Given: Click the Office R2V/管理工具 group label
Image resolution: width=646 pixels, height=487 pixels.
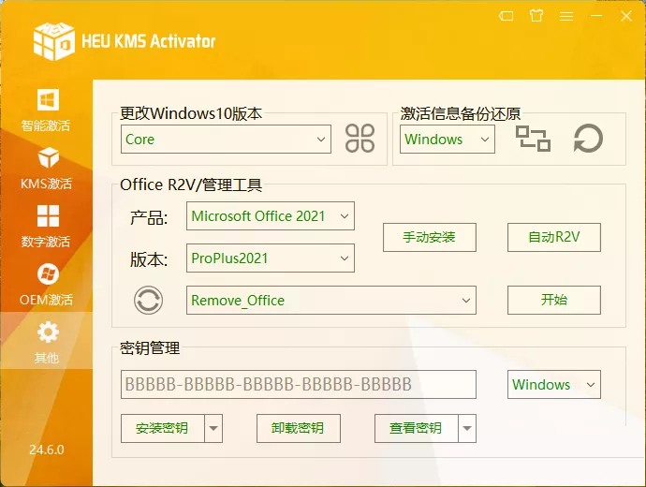Looking at the screenshot, I should pyautogui.click(x=191, y=184).
